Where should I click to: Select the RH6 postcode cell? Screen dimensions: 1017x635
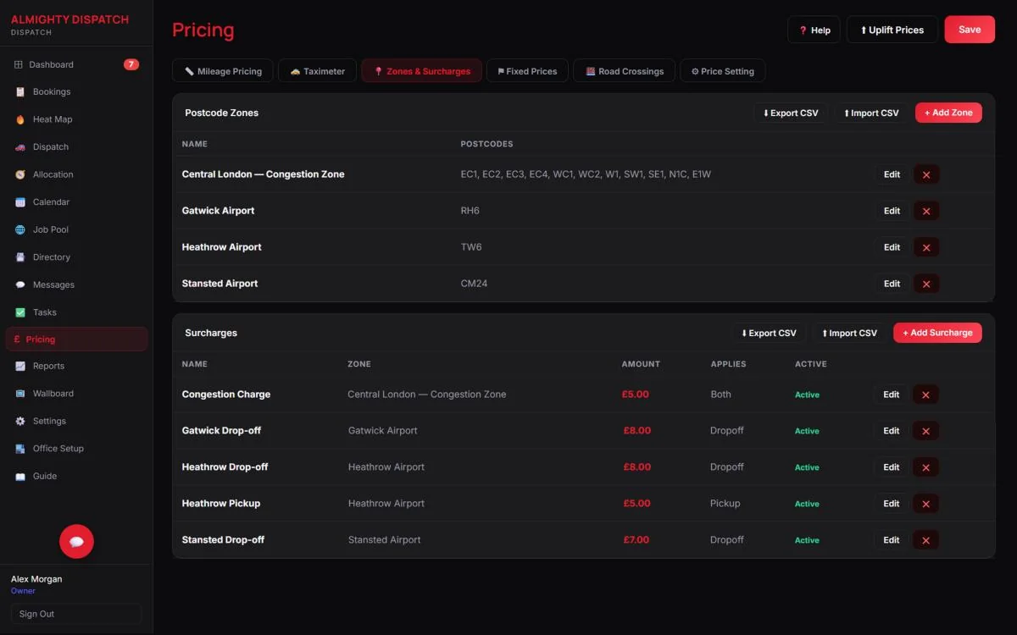(x=470, y=211)
